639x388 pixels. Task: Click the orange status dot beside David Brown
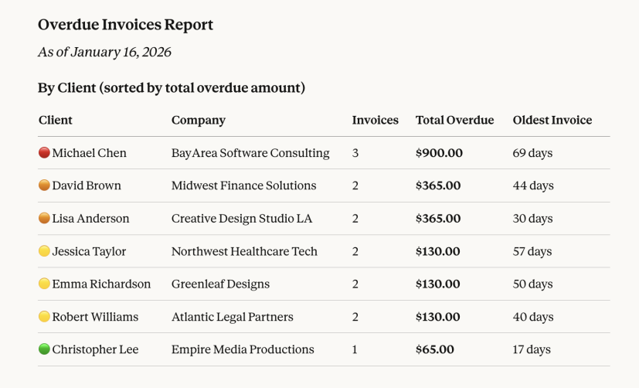point(44,185)
